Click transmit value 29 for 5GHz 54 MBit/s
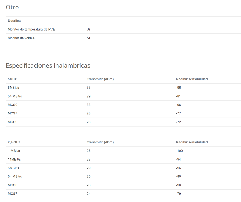 (88, 96)
